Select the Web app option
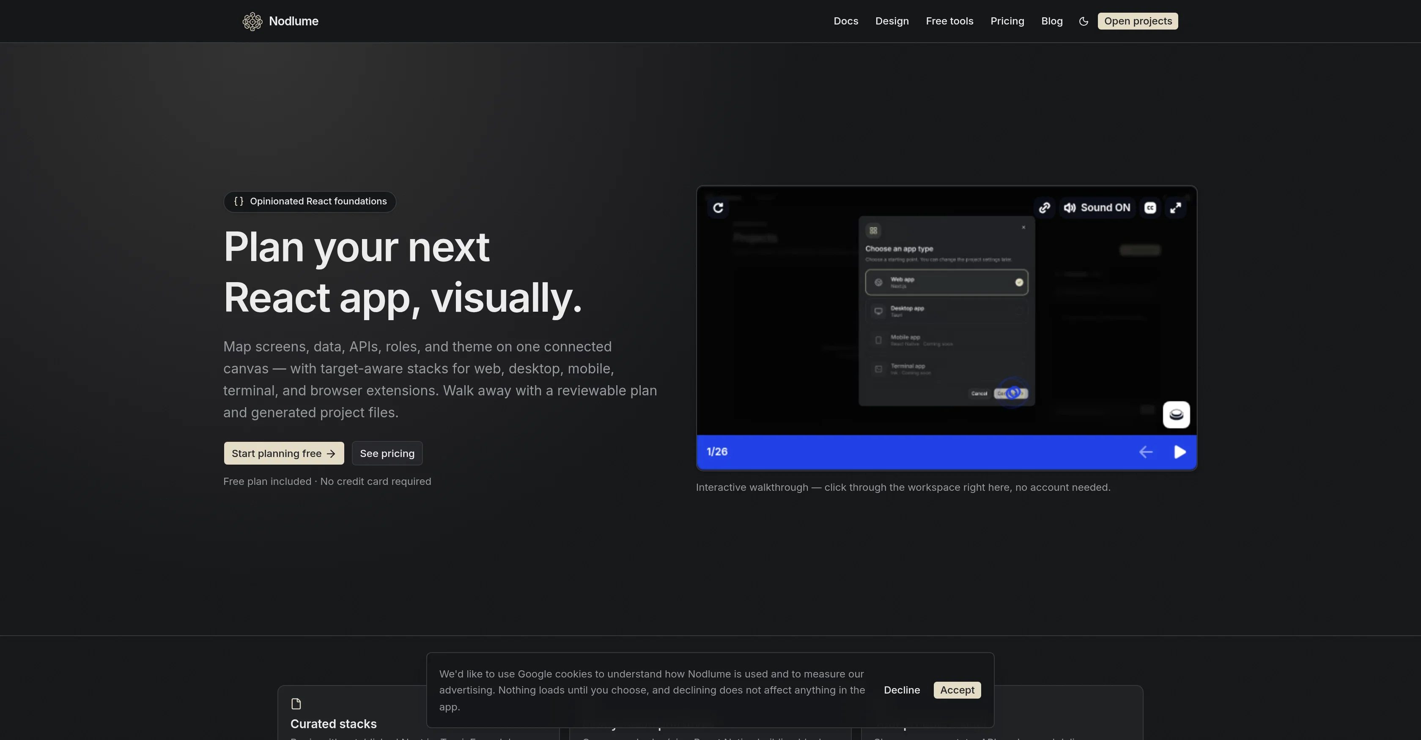The width and height of the screenshot is (1421, 740). click(x=946, y=282)
